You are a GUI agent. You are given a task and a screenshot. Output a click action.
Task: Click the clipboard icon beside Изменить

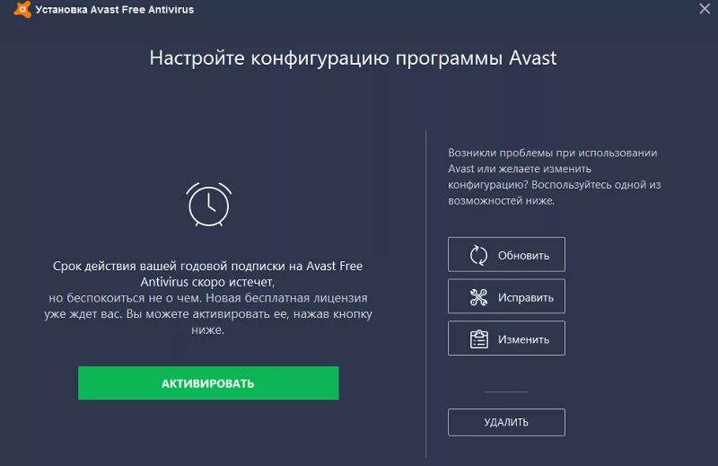click(x=479, y=339)
